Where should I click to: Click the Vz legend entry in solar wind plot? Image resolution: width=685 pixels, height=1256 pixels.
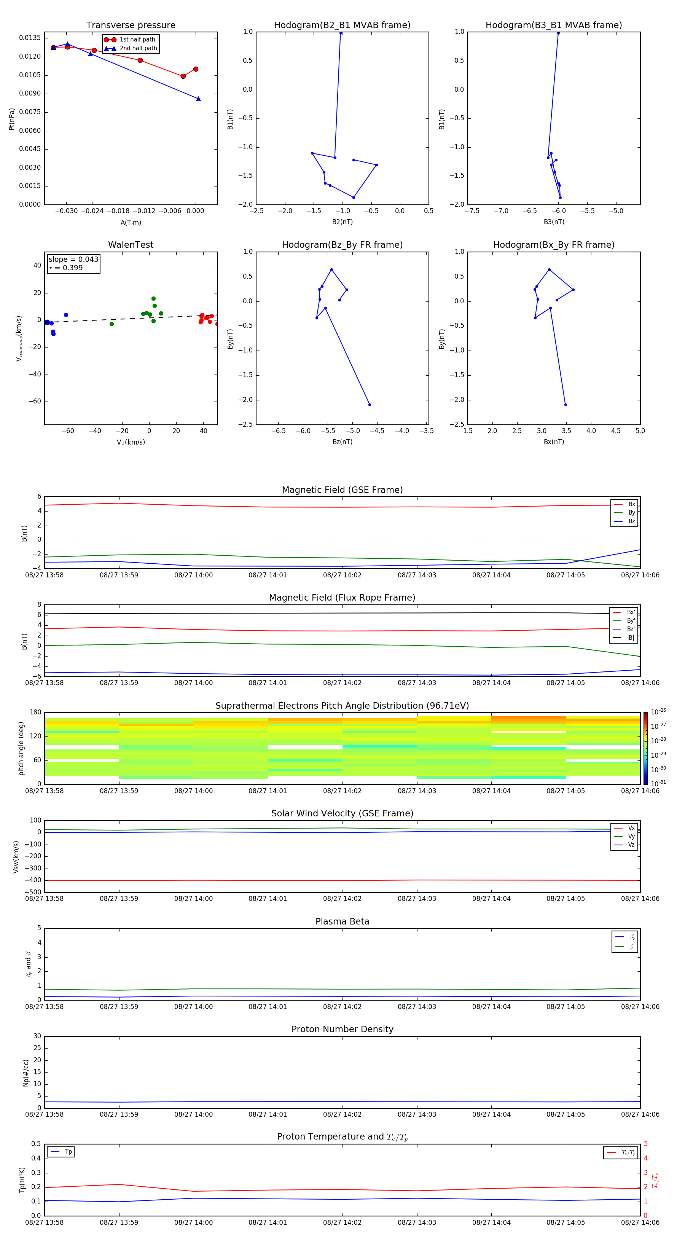click(x=624, y=845)
